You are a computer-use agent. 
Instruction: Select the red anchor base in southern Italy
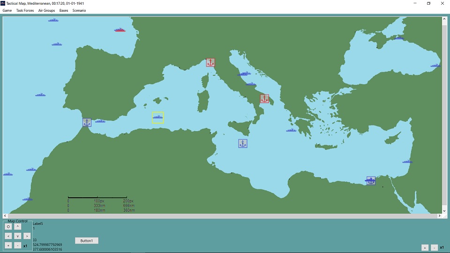tap(264, 98)
